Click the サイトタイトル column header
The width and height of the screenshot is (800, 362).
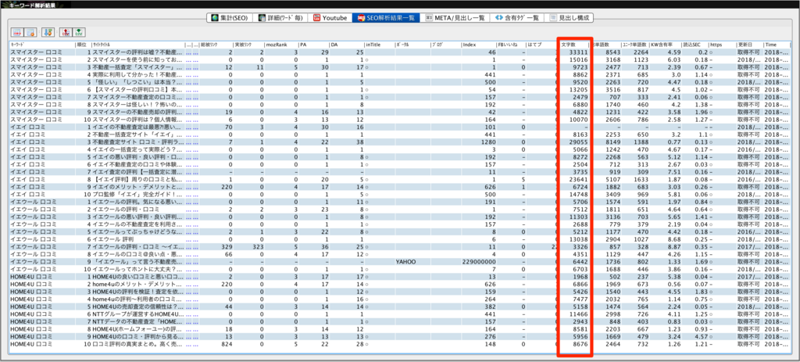(x=137, y=45)
